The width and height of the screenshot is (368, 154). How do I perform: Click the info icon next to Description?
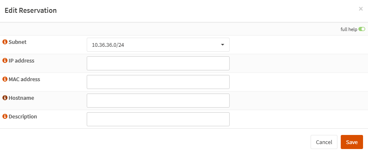5,116
